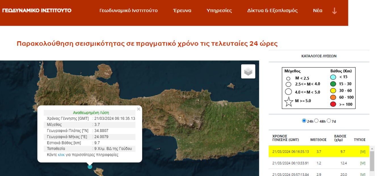383x176 pixels.
Task: Click the ΜΕΓΕΘΟΣ column header
Action: (318, 140)
